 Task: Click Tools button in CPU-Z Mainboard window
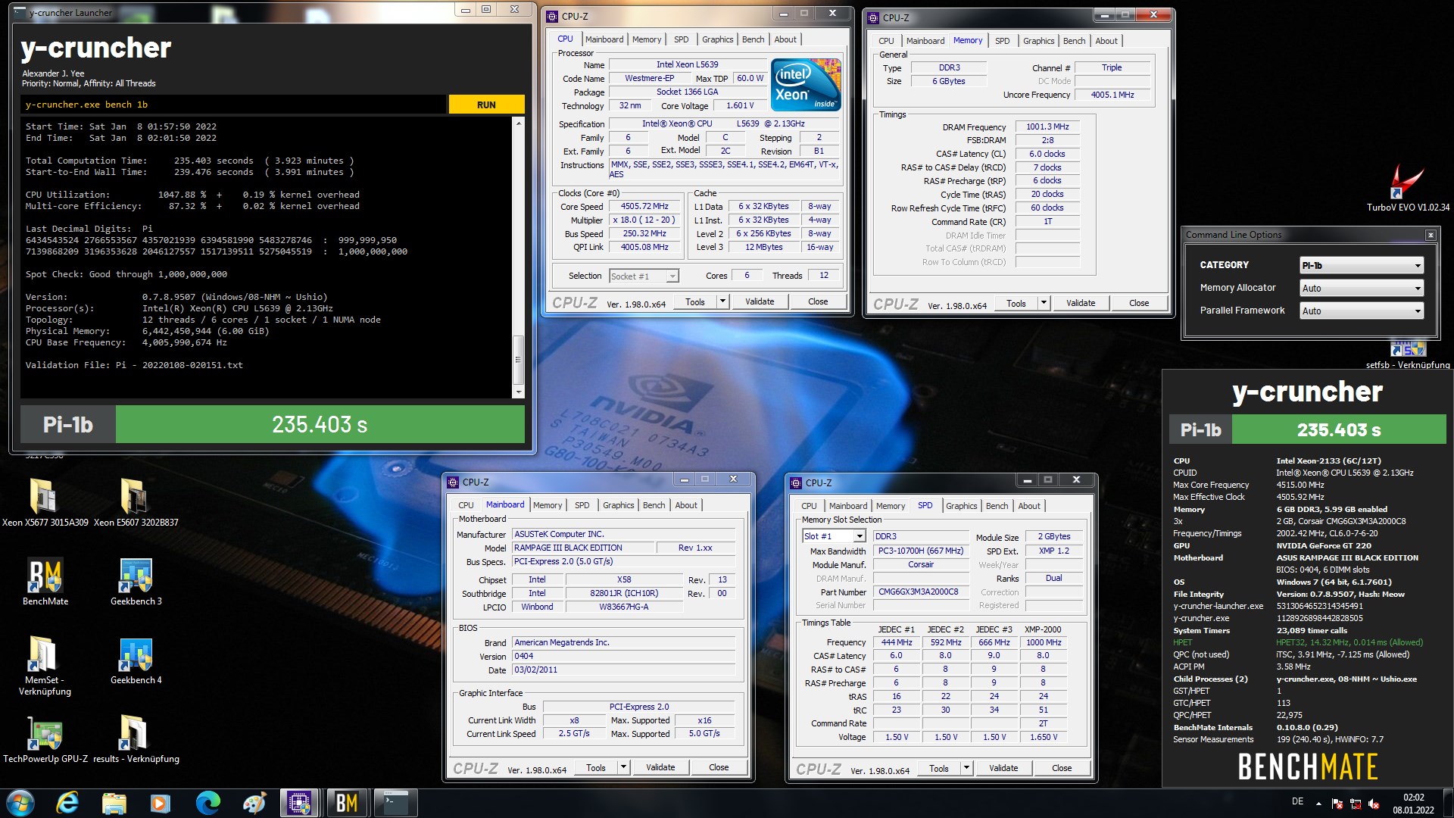click(596, 767)
